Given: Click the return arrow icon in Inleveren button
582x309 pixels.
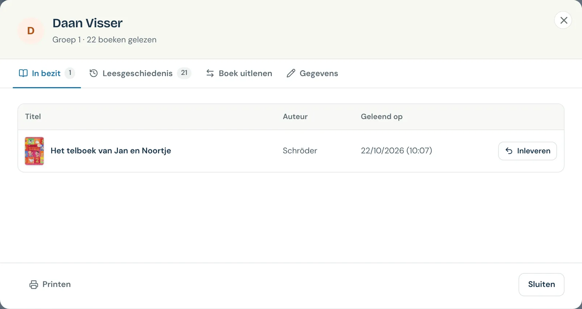Looking at the screenshot, I should tap(509, 151).
